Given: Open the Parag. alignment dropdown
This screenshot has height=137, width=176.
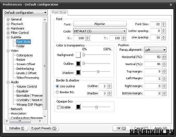Looking at the screenshot, I should tap(155, 50).
